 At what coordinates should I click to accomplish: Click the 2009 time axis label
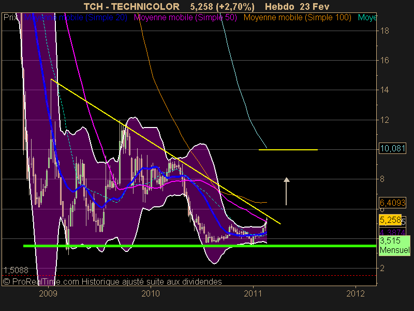[x=48, y=293]
